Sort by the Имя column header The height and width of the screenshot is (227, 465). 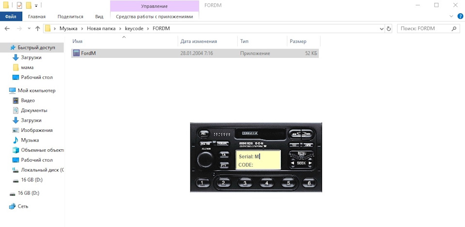point(124,42)
